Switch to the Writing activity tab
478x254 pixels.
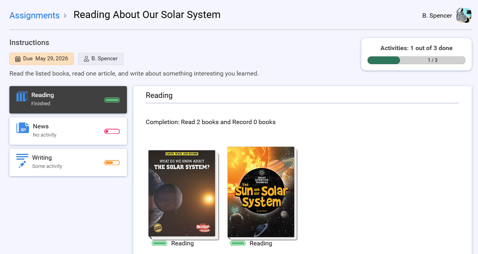coord(68,162)
